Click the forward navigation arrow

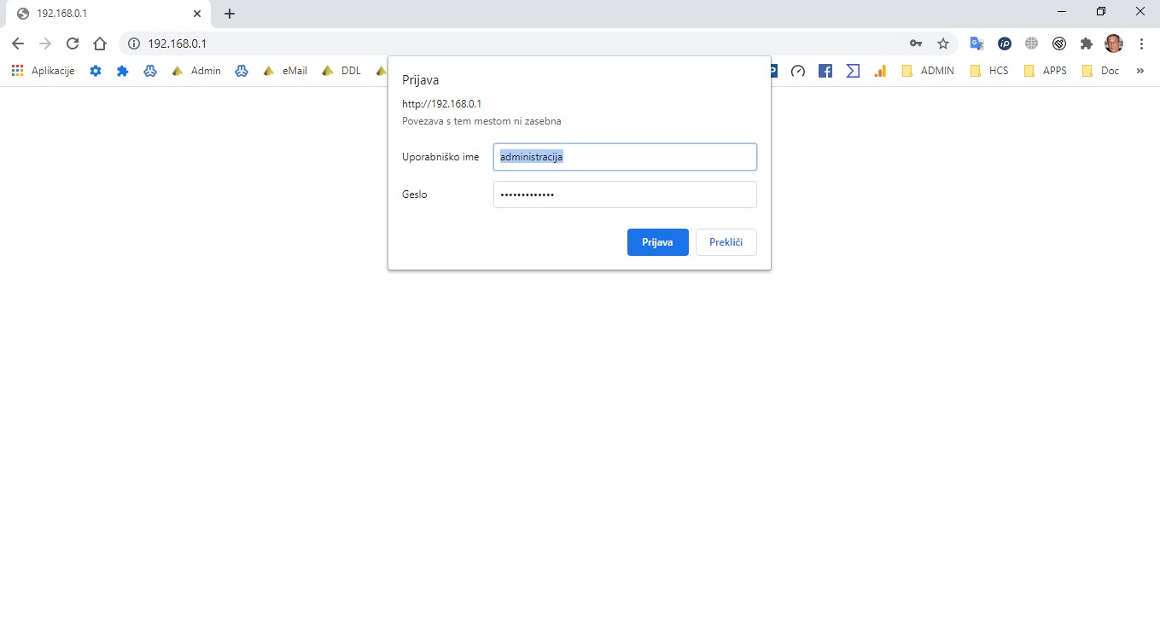pyautogui.click(x=45, y=44)
